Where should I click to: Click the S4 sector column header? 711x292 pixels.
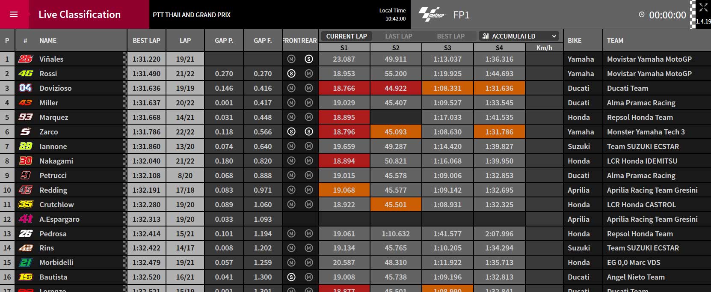tap(499, 48)
